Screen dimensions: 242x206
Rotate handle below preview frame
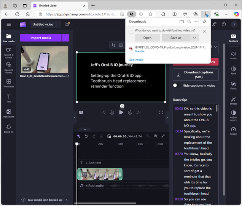122,106
